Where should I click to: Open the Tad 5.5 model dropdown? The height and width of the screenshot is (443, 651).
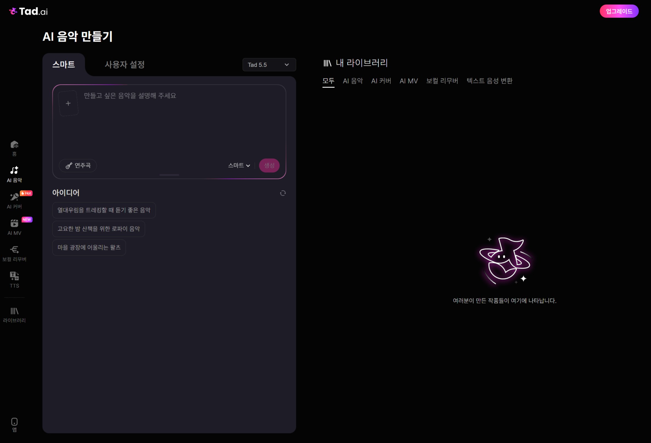point(269,65)
